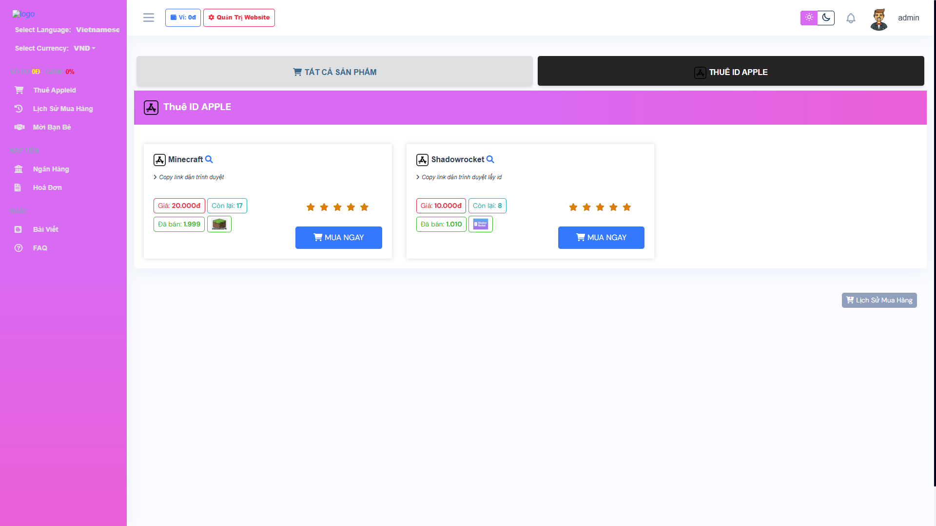Click the hamburger menu icon
The height and width of the screenshot is (526, 936).
pyautogui.click(x=149, y=18)
